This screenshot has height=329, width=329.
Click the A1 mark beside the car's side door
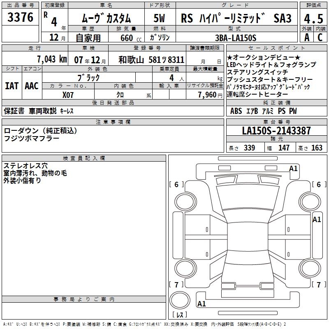click(x=316, y=220)
